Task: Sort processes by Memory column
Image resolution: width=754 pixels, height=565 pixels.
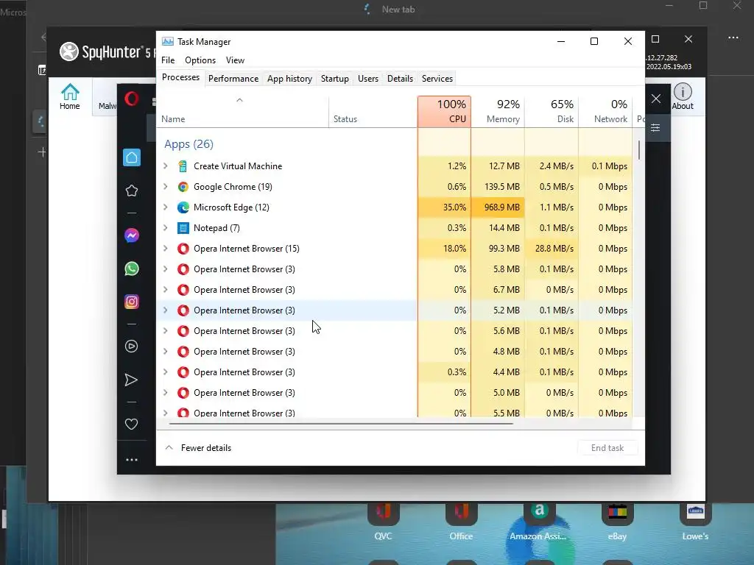Action: tap(498, 112)
